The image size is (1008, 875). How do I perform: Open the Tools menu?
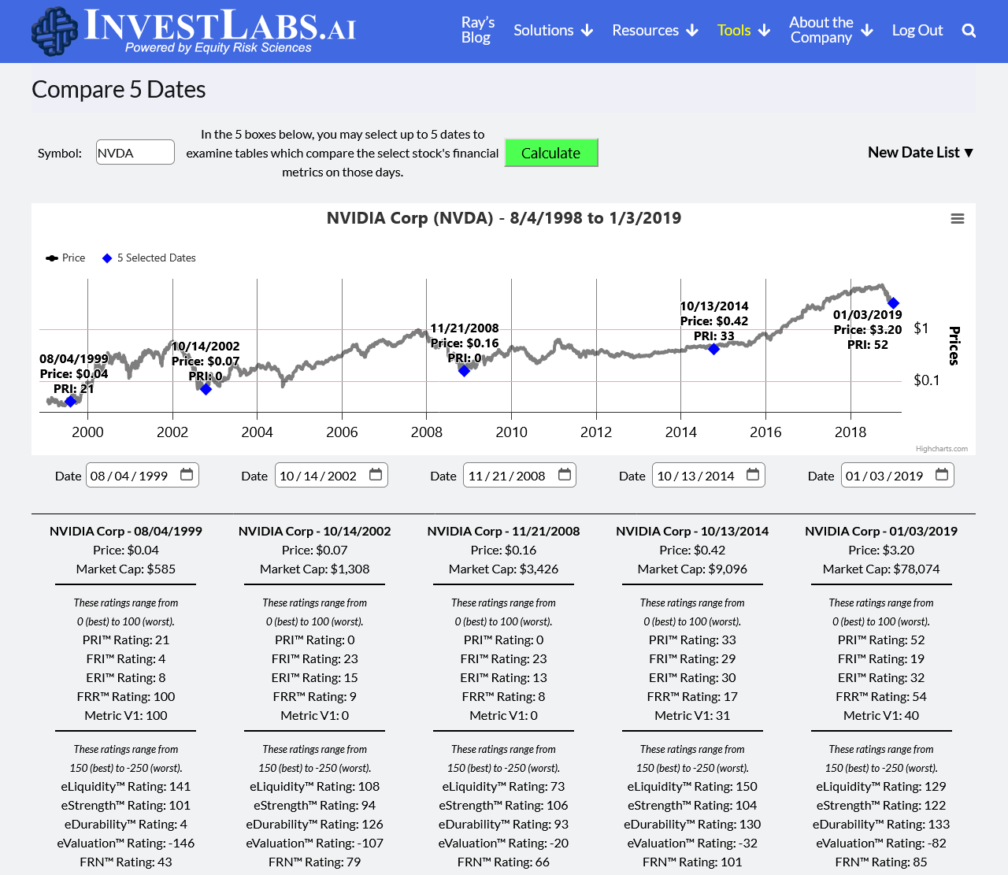tap(743, 31)
